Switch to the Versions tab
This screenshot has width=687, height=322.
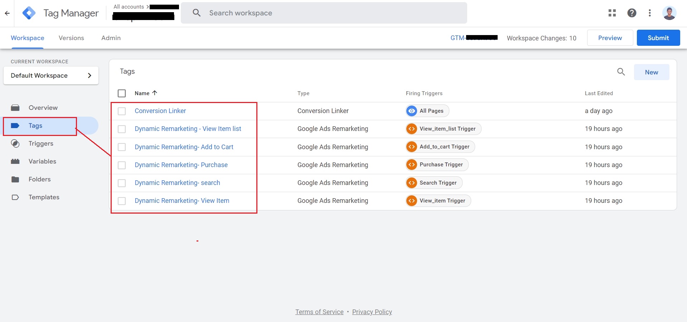coord(71,38)
